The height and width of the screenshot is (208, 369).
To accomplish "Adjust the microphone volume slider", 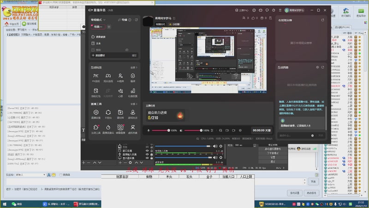I will pyautogui.click(x=161, y=130).
